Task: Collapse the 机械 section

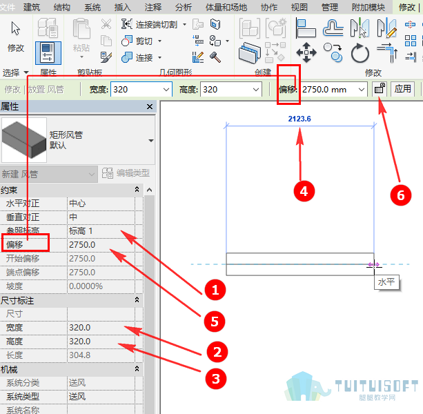Action: [137, 369]
